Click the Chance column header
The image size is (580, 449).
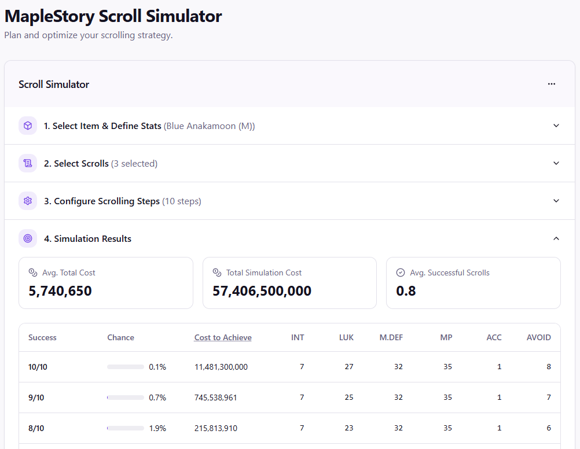120,337
